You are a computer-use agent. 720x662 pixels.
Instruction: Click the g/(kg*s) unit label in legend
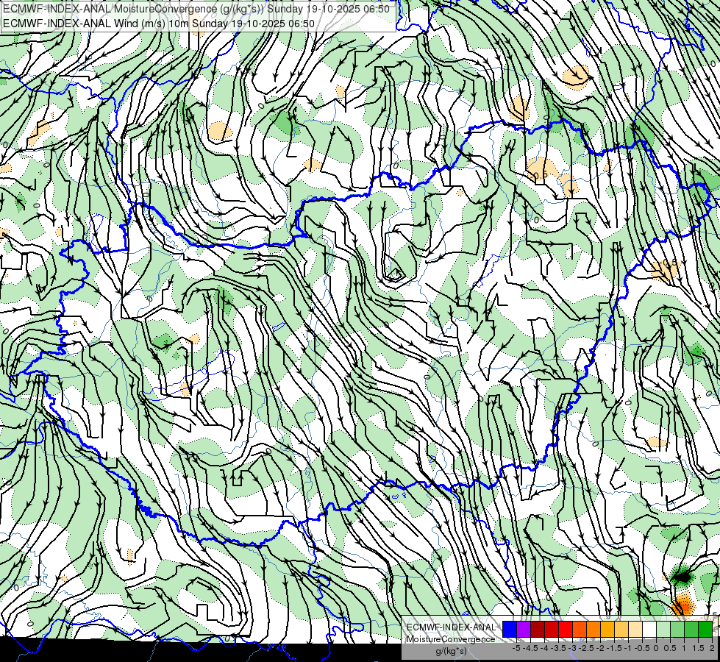tap(452, 652)
